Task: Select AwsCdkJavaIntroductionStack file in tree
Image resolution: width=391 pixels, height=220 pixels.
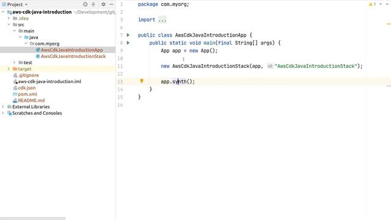Action: click(x=73, y=56)
